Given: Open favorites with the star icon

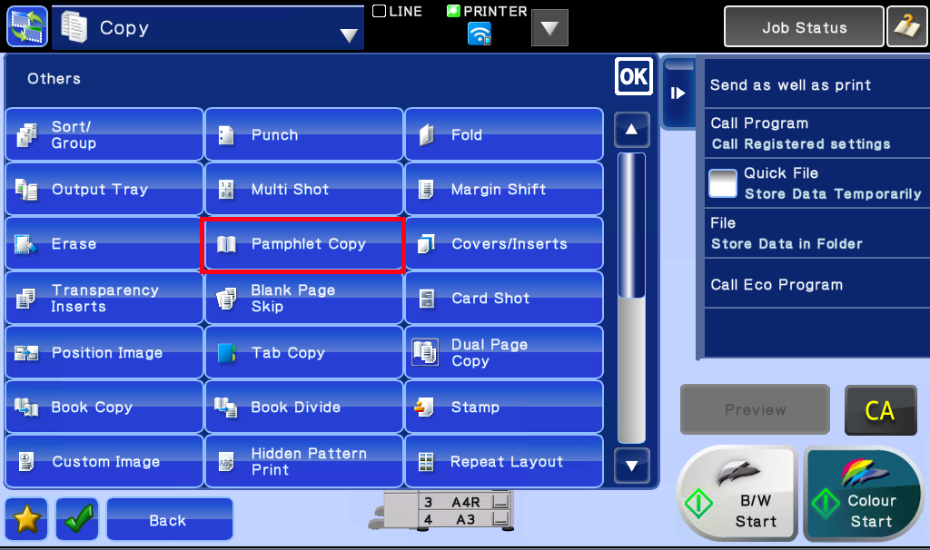Looking at the screenshot, I should click(x=25, y=518).
